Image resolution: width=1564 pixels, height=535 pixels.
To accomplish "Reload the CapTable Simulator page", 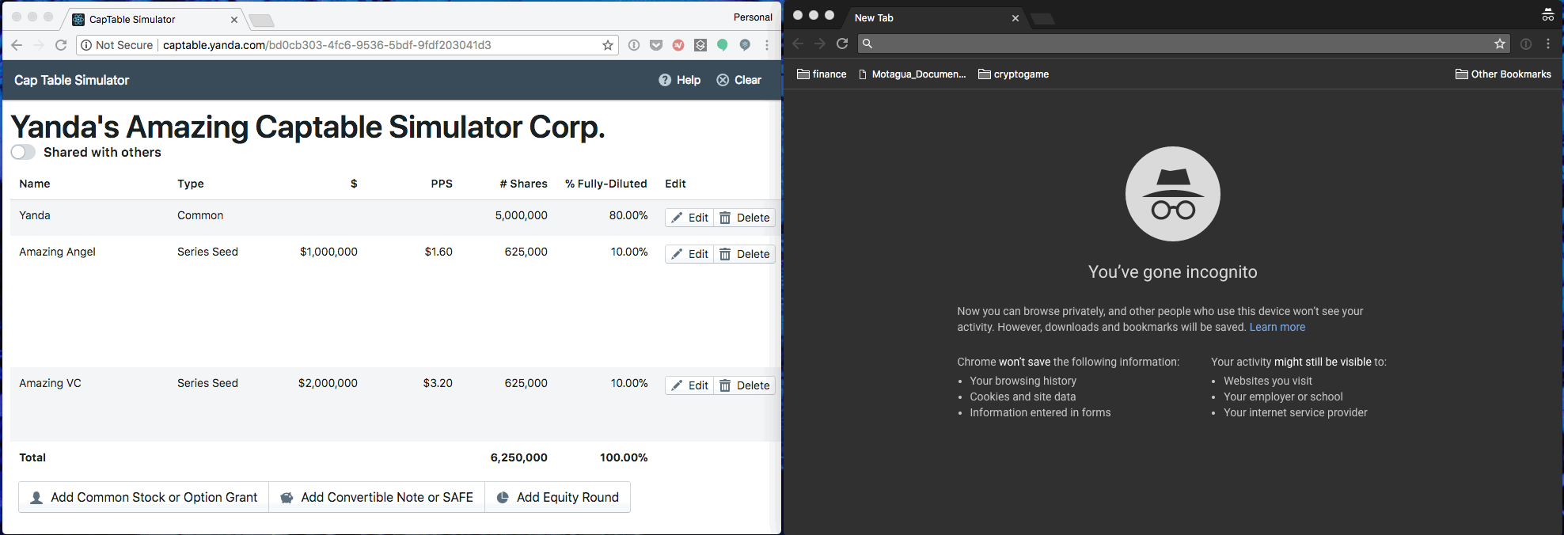I will (61, 45).
